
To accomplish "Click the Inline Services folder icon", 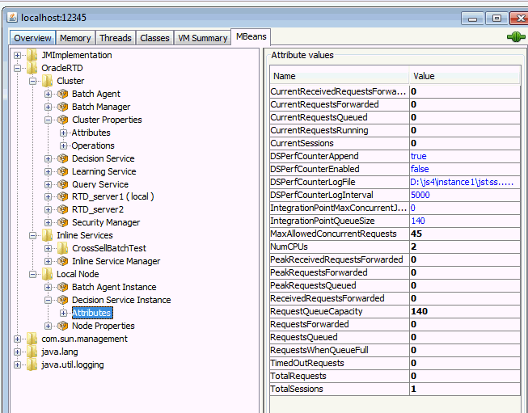I will [47, 235].
